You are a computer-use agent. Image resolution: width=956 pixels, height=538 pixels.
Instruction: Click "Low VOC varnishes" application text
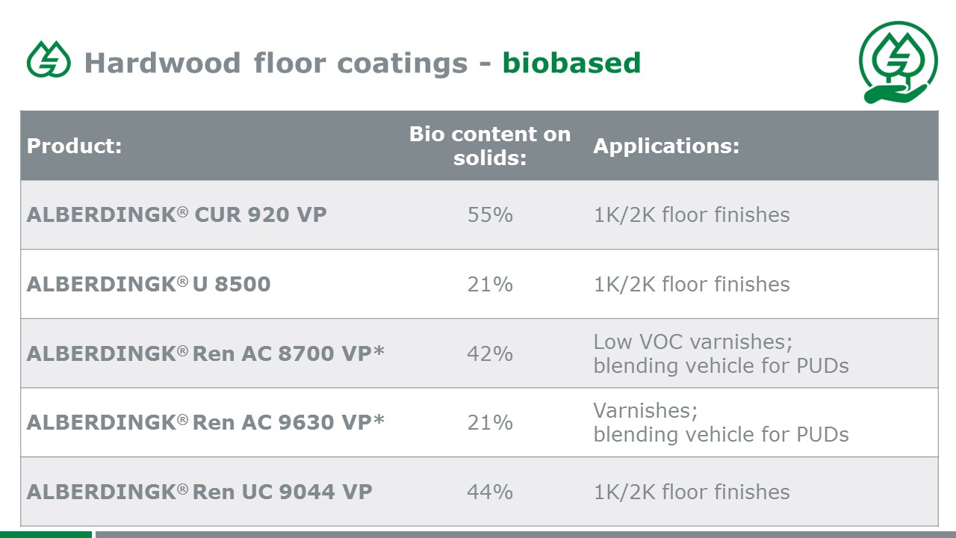pos(693,341)
